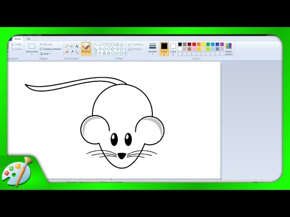Click the Copiar copy button
This screenshot has width=290, height=217.
16,49
